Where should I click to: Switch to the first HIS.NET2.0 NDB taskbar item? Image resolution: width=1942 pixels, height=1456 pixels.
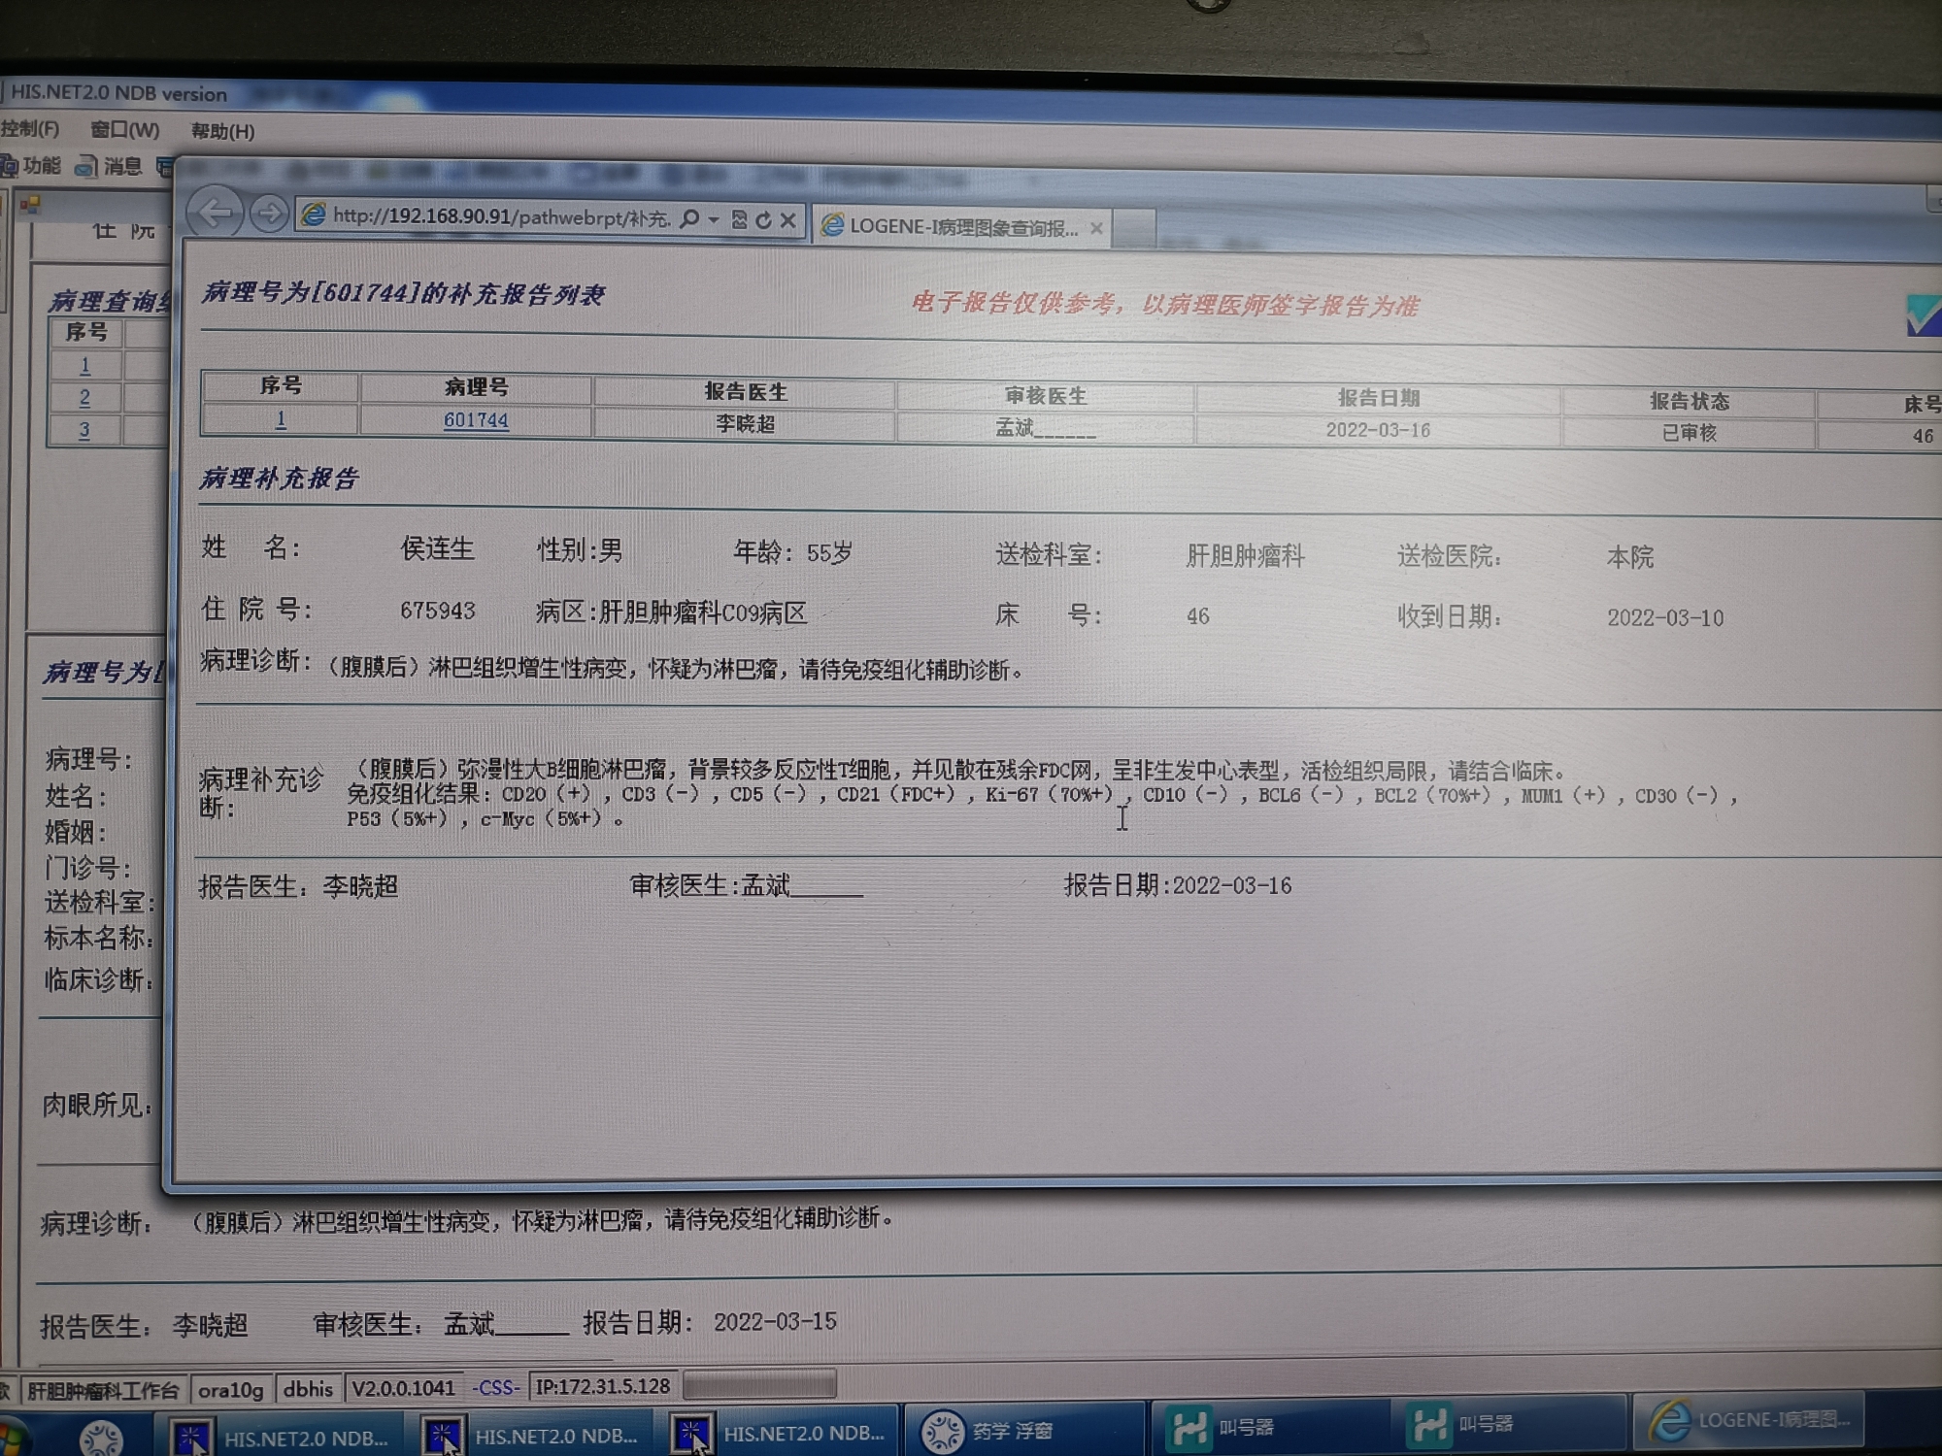[x=282, y=1437]
